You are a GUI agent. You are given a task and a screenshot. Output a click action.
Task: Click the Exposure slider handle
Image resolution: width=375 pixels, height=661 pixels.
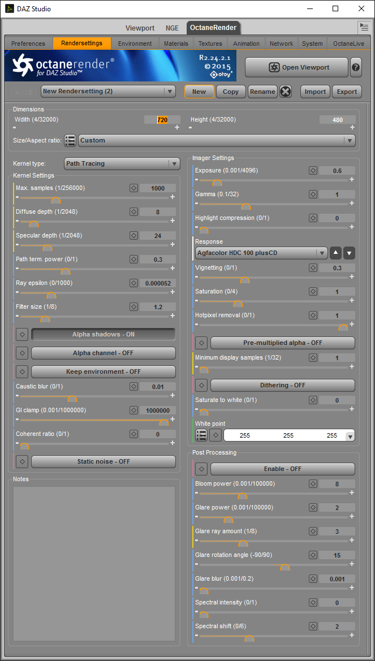click(217, 183)
